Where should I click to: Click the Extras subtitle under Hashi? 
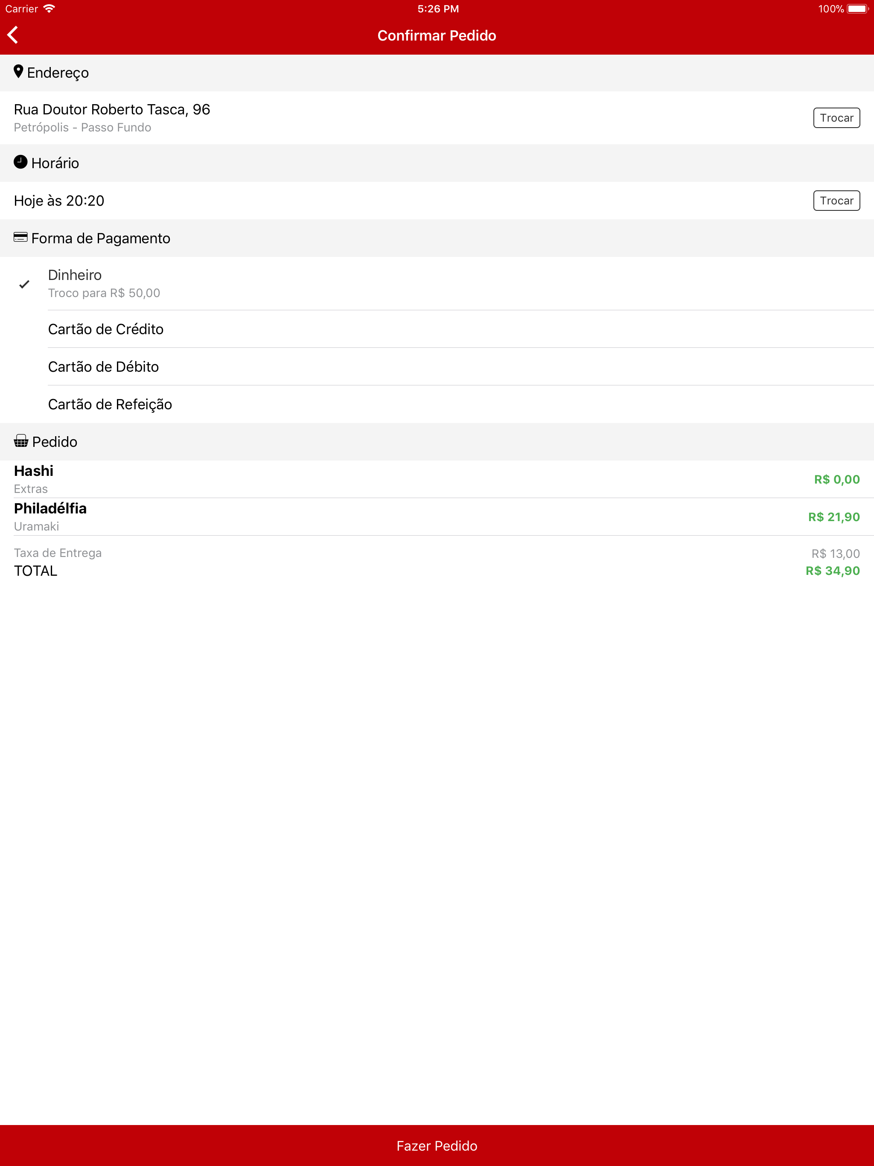pyautogui.click(x=31, y=489)
